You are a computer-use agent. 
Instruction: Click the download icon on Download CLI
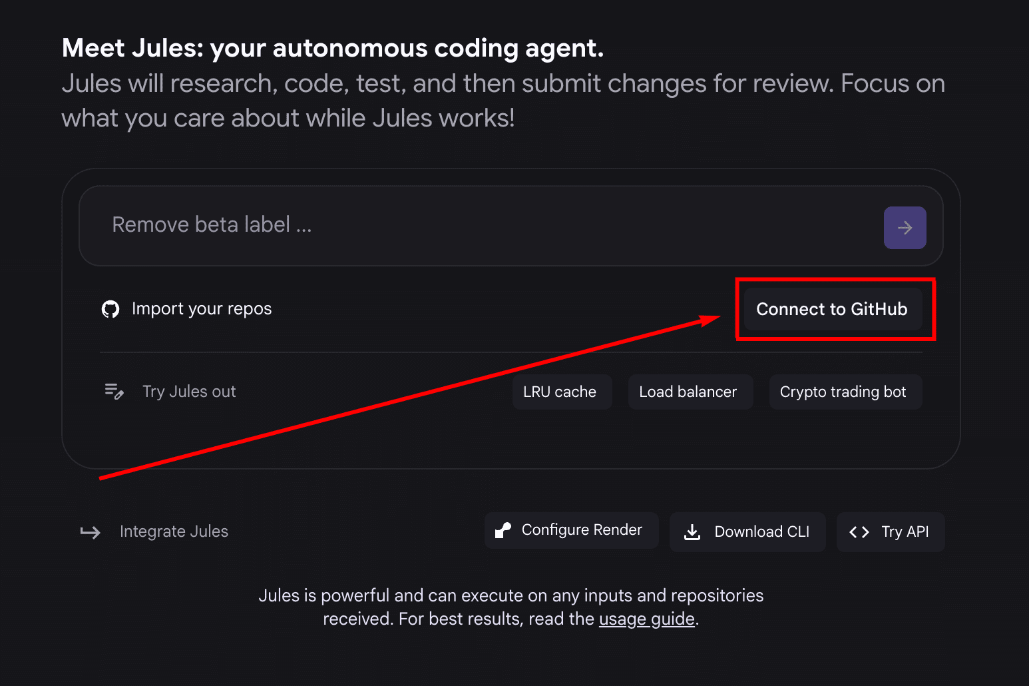[692, 531]
